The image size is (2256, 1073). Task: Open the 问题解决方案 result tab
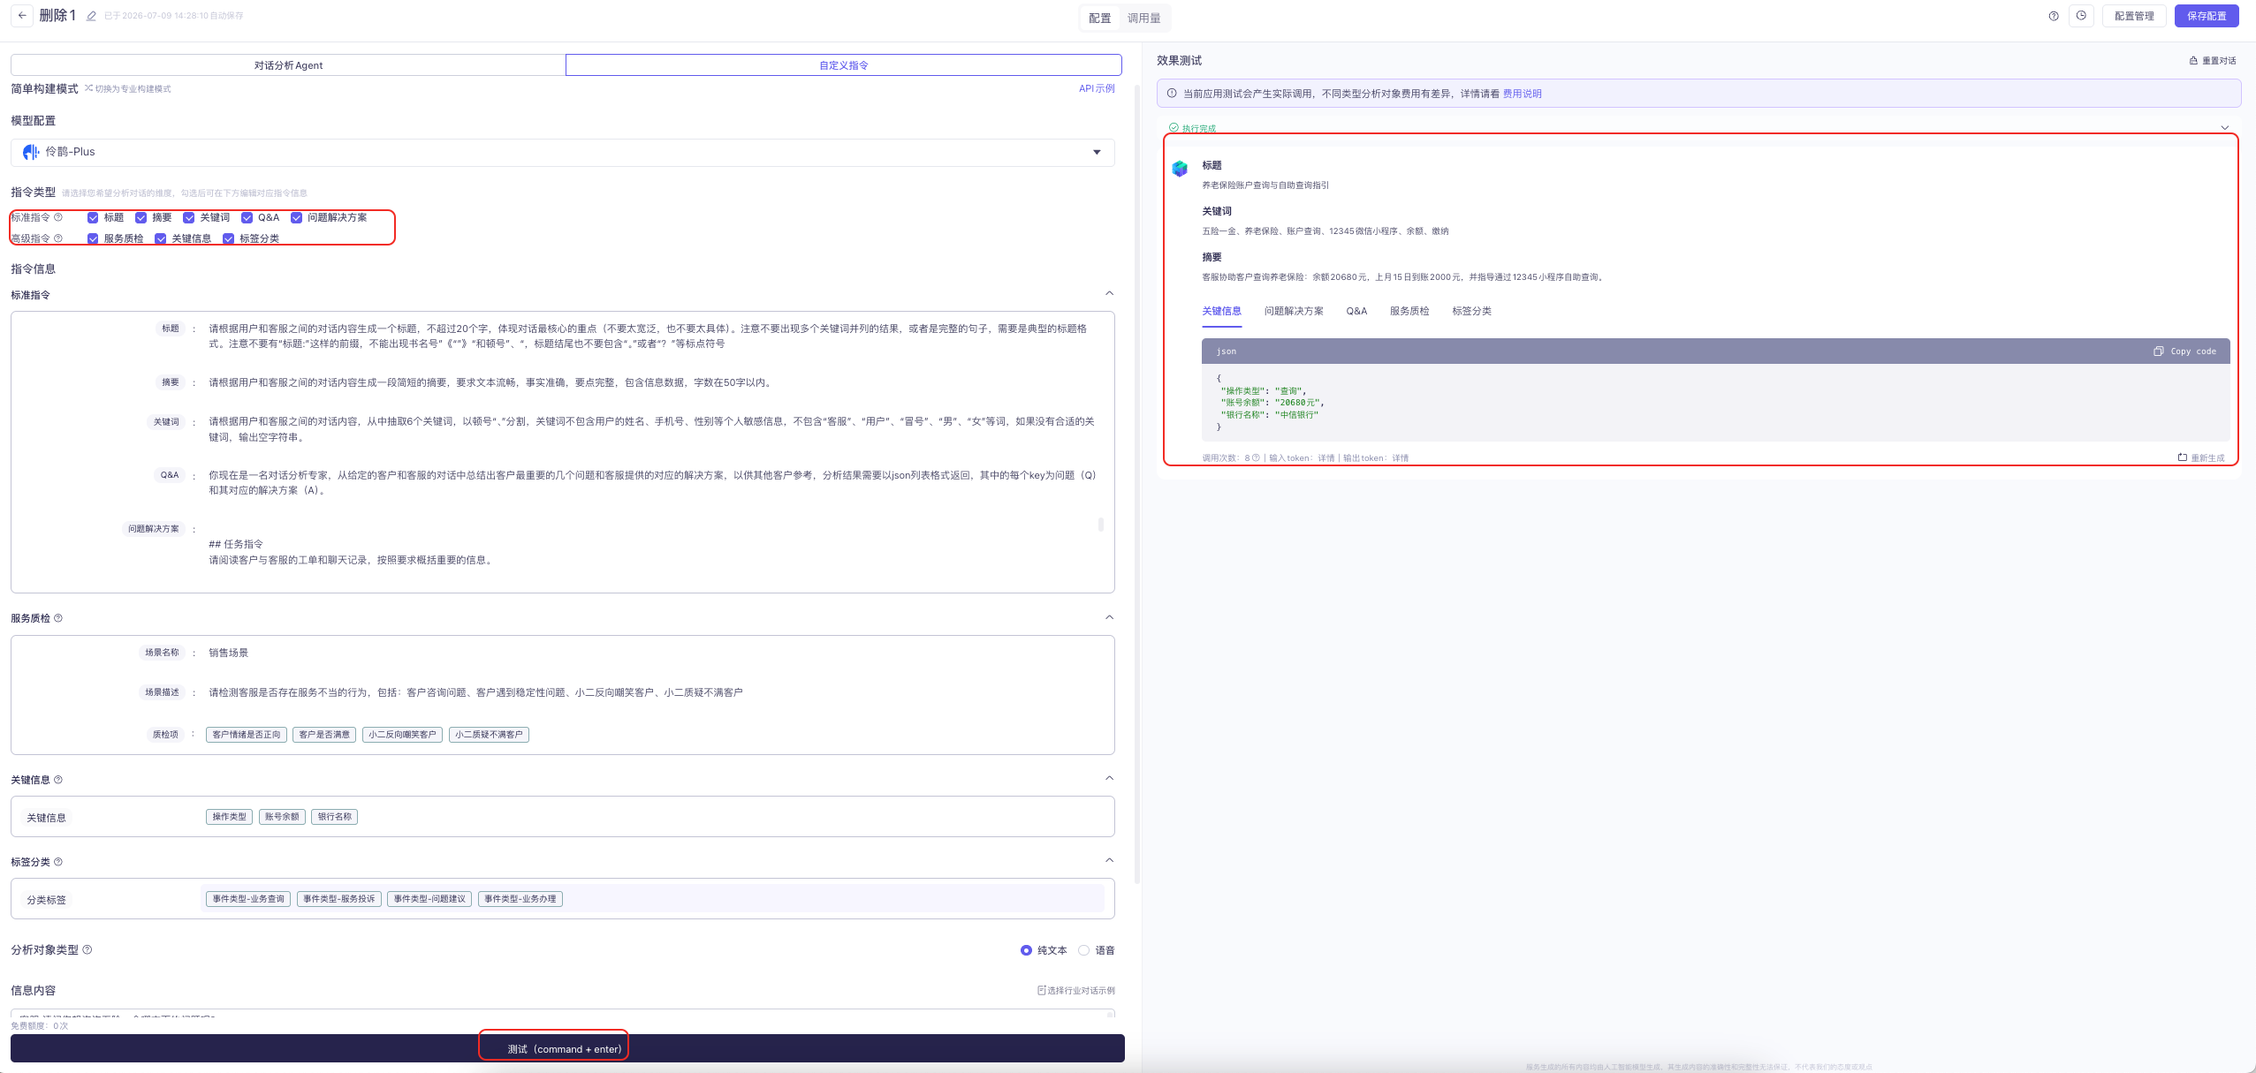tap(1294, 311)
